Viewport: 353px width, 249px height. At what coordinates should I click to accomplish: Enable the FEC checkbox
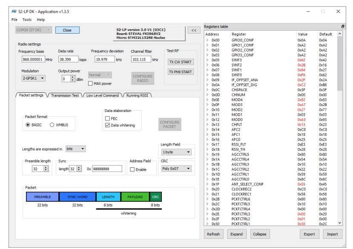click(x=108, y=118)
